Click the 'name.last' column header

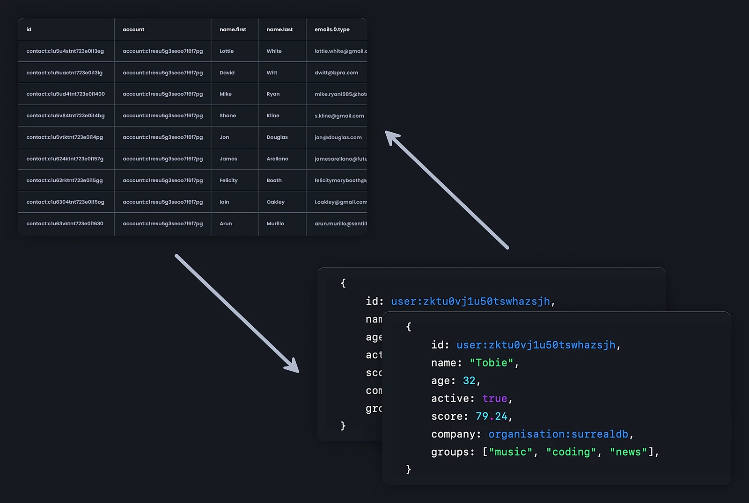point(279,29)
